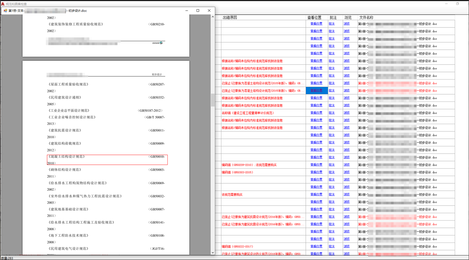Viewport: 469px width, 260px height.
Task: Click 《民用建筑设计通则》 in the document
Action: (x=65, y=97)
